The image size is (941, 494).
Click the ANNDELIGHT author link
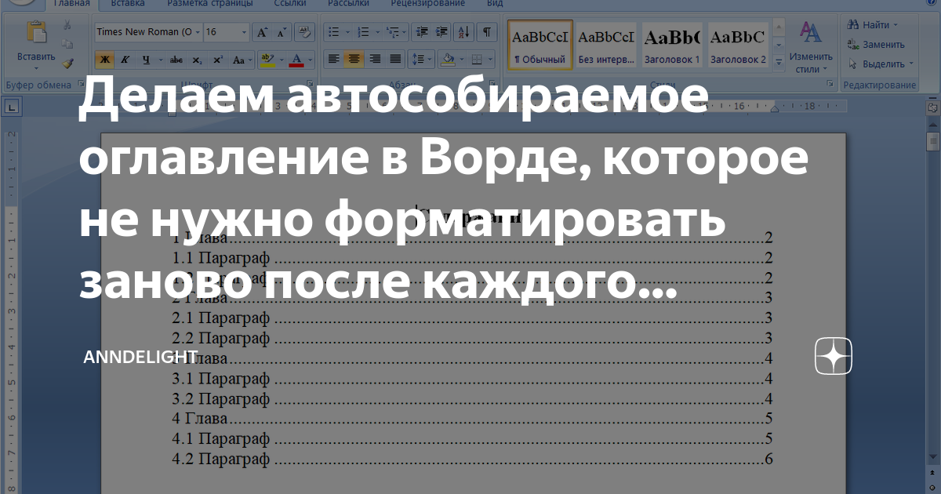140,358
